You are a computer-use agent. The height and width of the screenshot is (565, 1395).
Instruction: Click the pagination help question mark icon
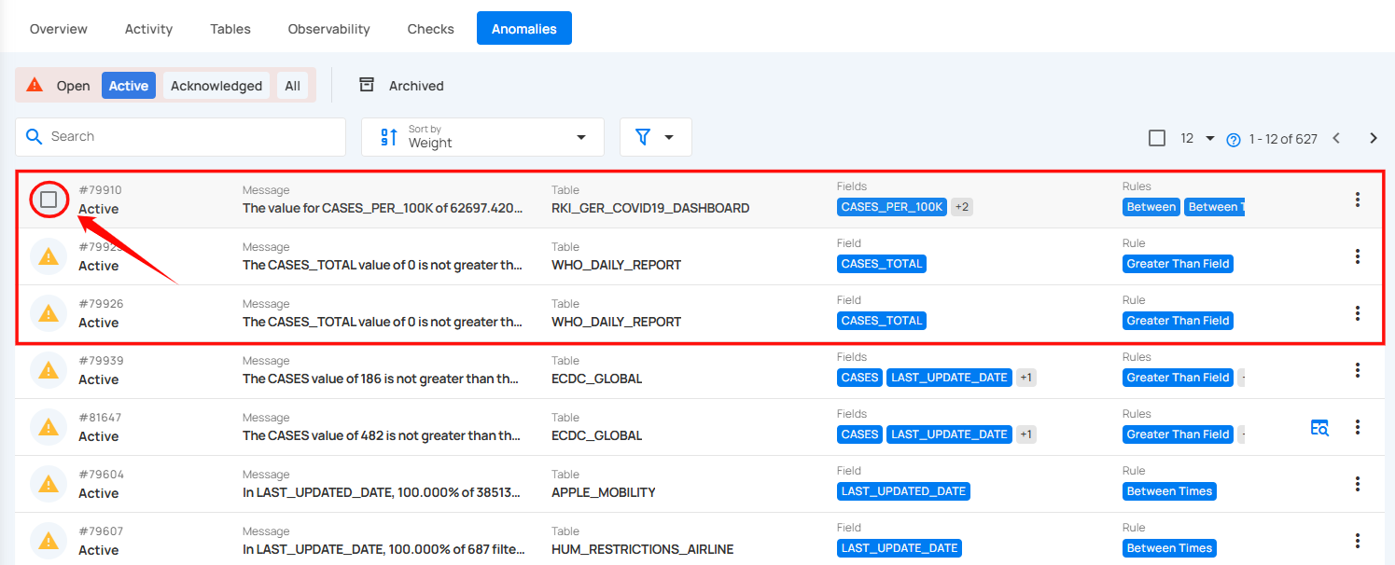pos(1234,140)
